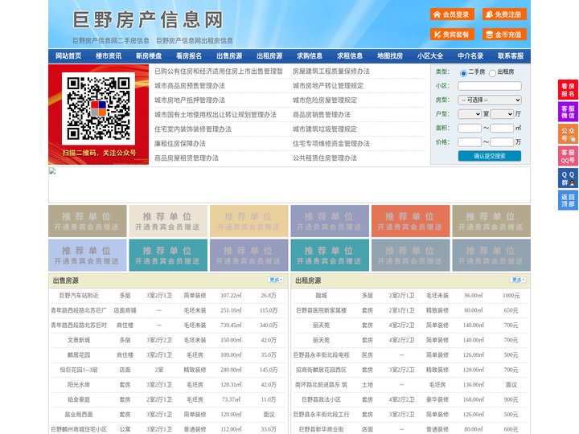This screenshot has width=579, height=434.
Task: Go to 网站首页 in navigation bar
Action: point(68,56)
